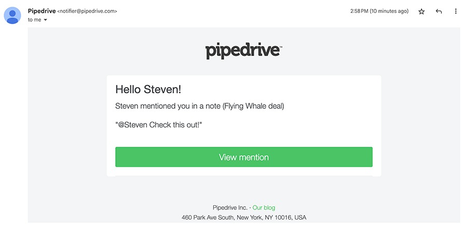
Task: Click the '10 minutes ago' time text
Action: coord(390,11)
